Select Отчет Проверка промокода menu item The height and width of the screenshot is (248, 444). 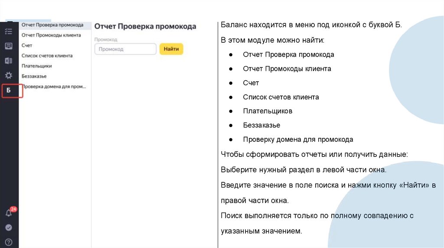pos(55,25)
